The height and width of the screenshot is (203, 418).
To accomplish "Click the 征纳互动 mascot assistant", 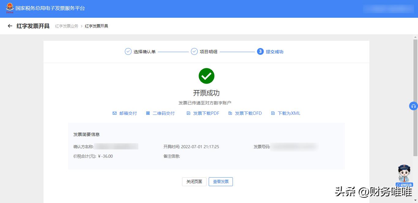I will point(404,175).
